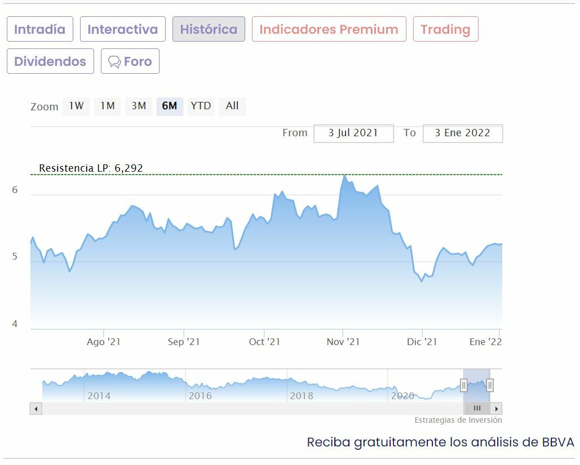Click the To date field
580x465 pixels.
pyautogui.click(x=462, y=133)
